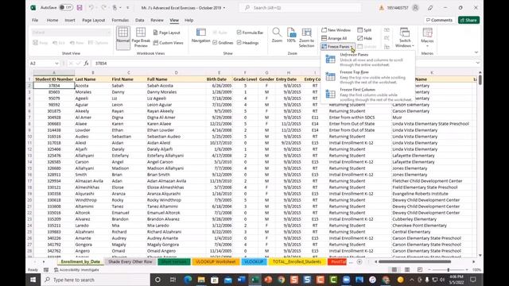Click Arrange All windows
509x286 pixels.
coord(334,38)
